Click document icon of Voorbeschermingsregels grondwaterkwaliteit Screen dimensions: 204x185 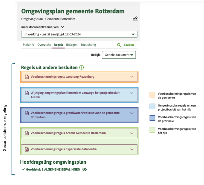27,113
